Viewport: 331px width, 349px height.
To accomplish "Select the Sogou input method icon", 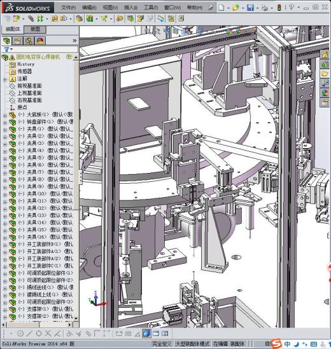I will [277, 343].
